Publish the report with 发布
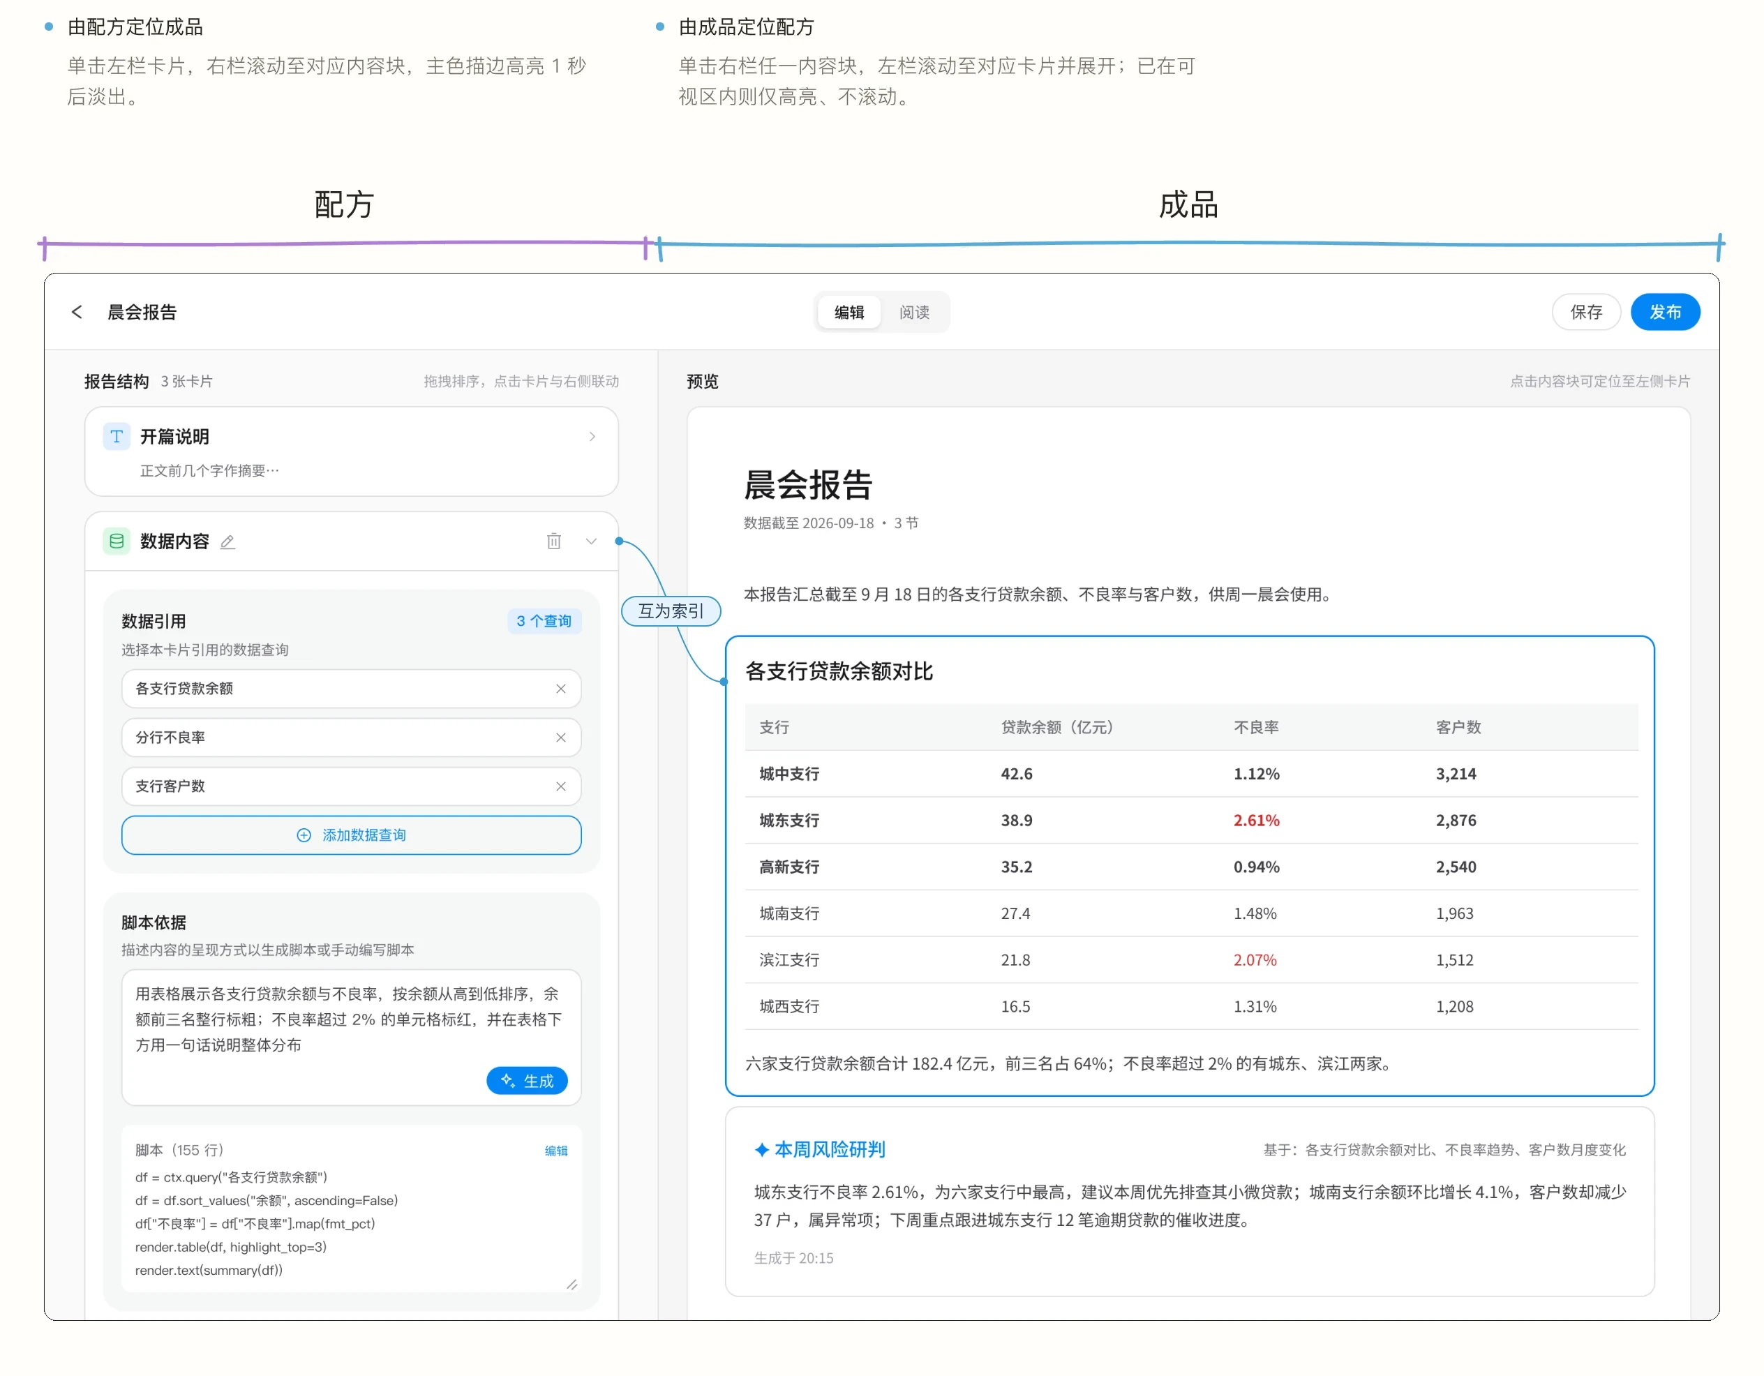1764x1376 pixels. click(1666, 313)
